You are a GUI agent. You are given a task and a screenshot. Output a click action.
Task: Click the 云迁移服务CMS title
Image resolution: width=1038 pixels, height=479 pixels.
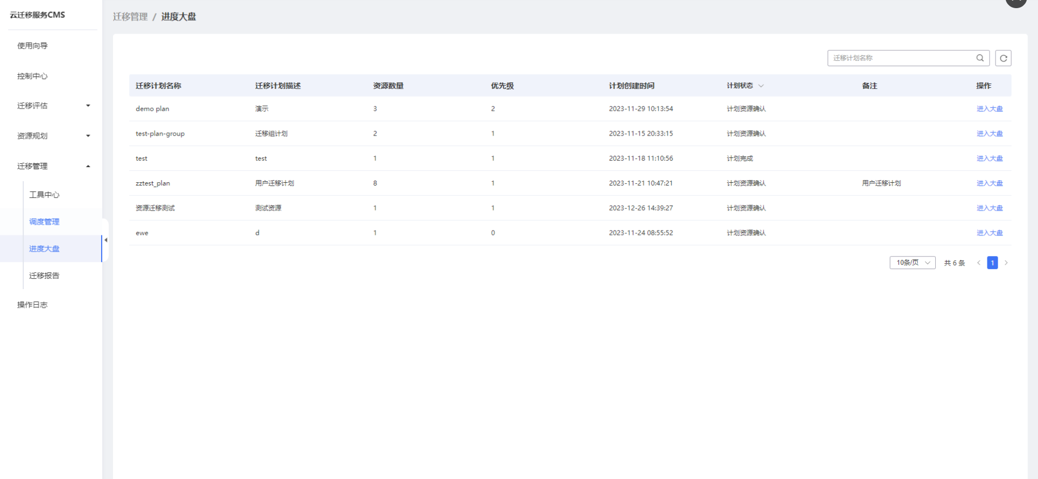pyautogui.click(x=37, y=15)
